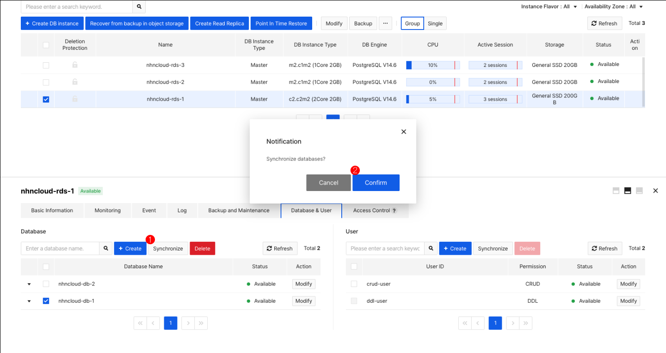The height and width of the screenshot is (353, 666).
Task: Switch to the Log tab
Action: click(182, 210)
